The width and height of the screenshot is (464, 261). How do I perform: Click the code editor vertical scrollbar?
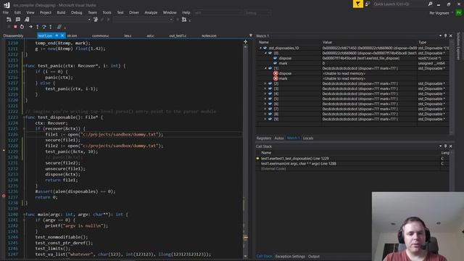(245, 149)
